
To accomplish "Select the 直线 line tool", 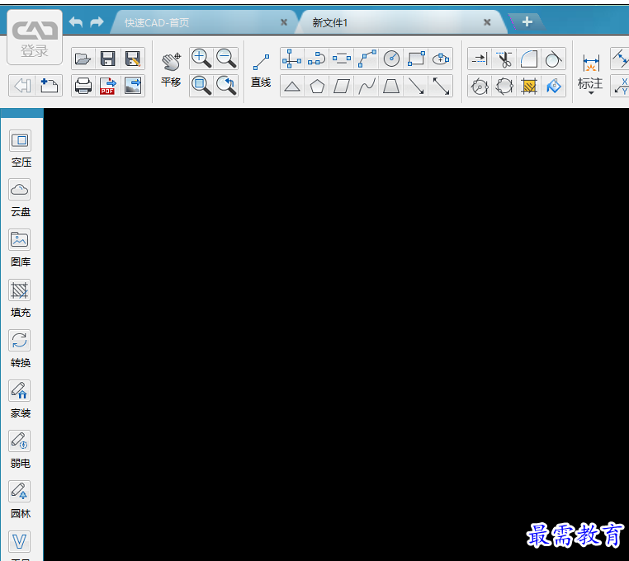I will pyautogui.click(x=261, y=71).
